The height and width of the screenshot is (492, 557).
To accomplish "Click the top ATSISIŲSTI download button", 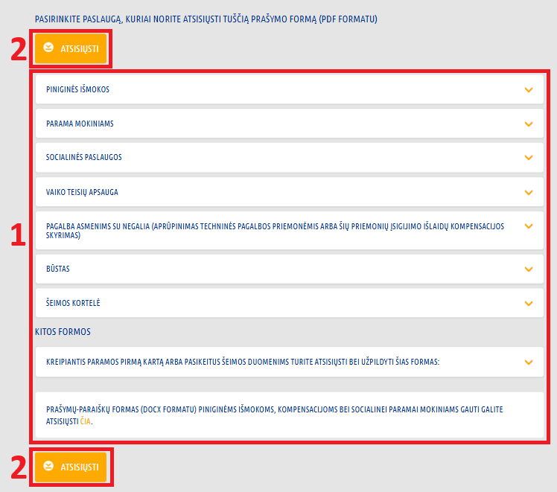I will [x=71, y=48].
